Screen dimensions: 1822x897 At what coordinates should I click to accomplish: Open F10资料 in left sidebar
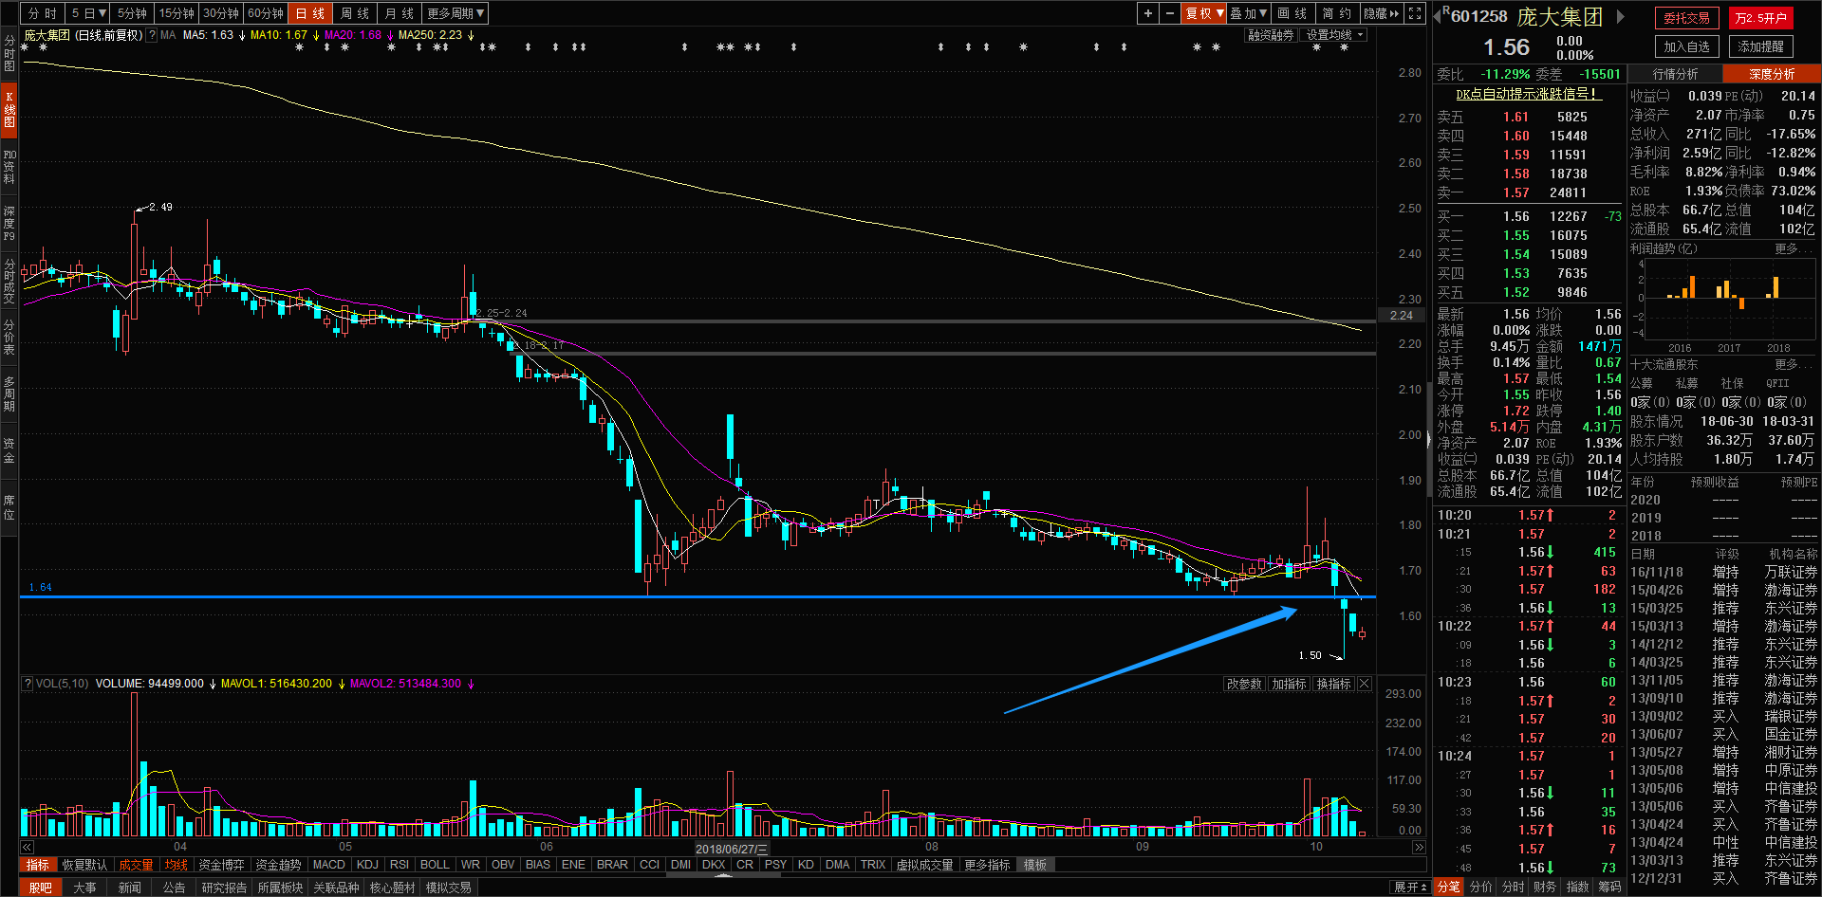point(9,166)
